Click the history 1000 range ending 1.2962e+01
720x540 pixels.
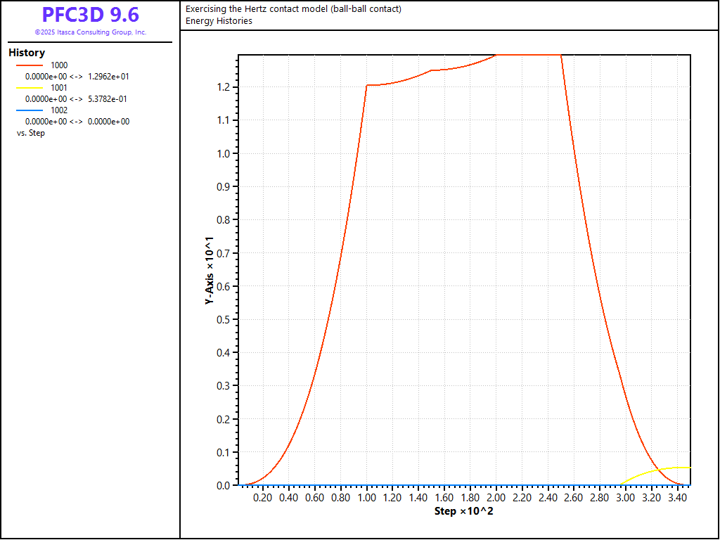[77, 77]
